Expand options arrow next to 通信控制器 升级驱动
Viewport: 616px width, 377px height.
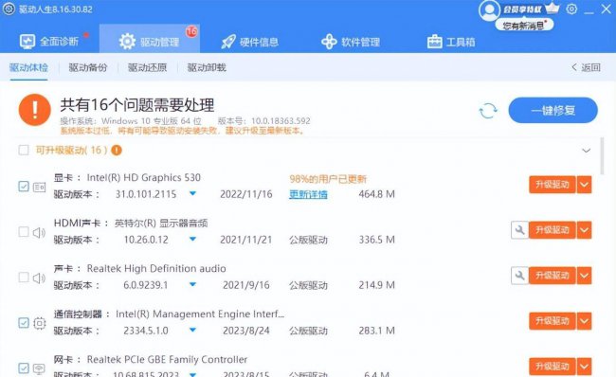(584, 321)
